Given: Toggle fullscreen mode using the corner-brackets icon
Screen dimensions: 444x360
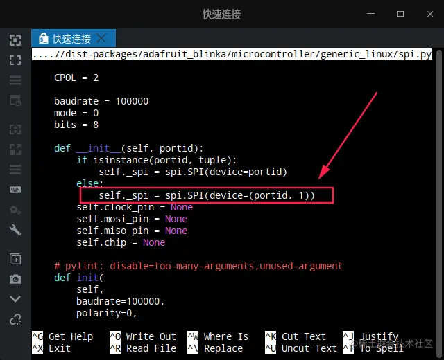Looking at the screenshot, I should pos(15,60).
